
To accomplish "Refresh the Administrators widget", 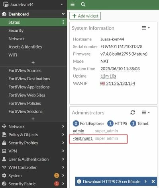I will click(133, 112).
